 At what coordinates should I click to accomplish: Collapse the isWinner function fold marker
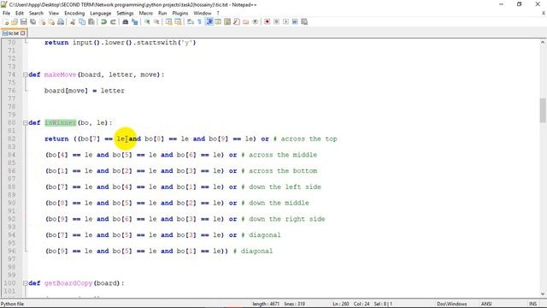coord(25,122)
